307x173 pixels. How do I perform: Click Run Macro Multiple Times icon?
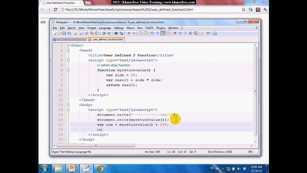(190, 33)
